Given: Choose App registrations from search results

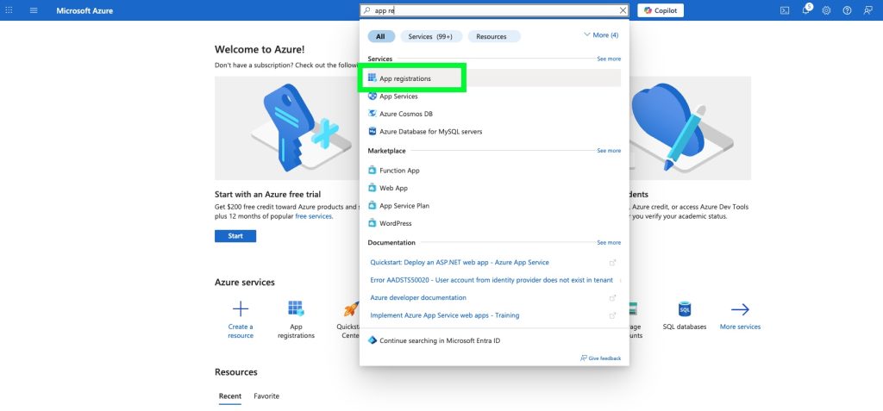Looking at the screenshot, I should click(405, 78).
